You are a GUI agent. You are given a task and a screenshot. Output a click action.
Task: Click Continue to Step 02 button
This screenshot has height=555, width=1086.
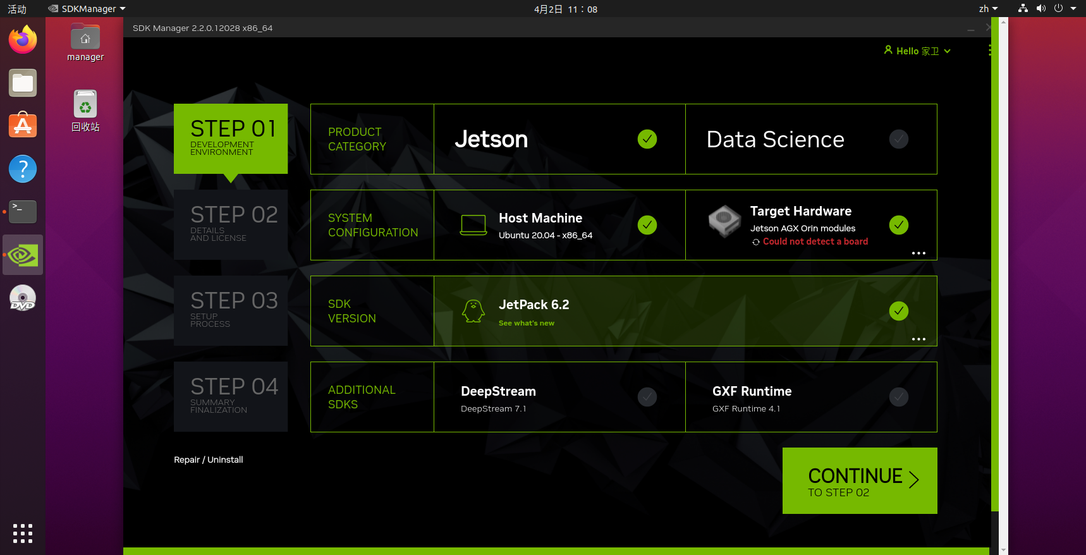[x=860, y=480]
